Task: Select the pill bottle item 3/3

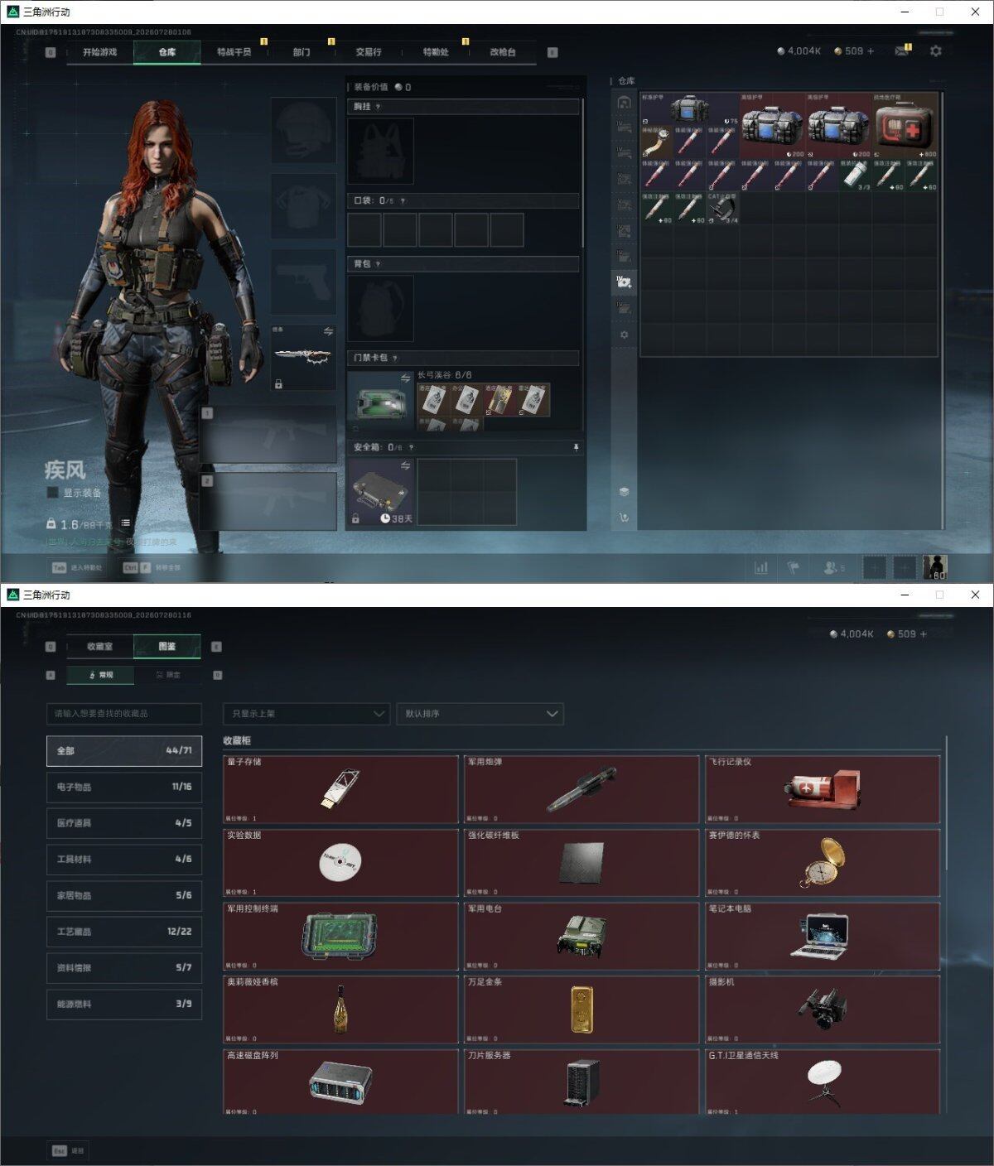Action: [x=855, y=176]
